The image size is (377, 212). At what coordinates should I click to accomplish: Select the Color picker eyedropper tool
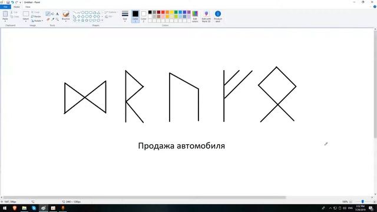coord(52,19)
